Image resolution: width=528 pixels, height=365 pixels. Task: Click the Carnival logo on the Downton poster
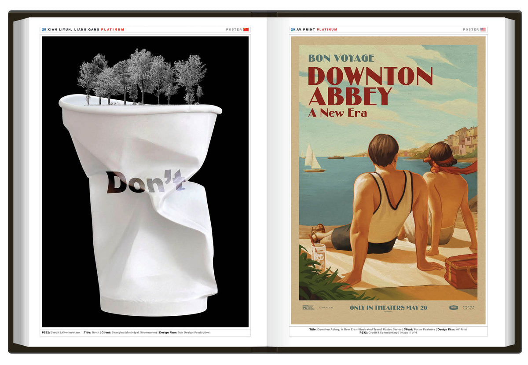click(x=326, y=307)
